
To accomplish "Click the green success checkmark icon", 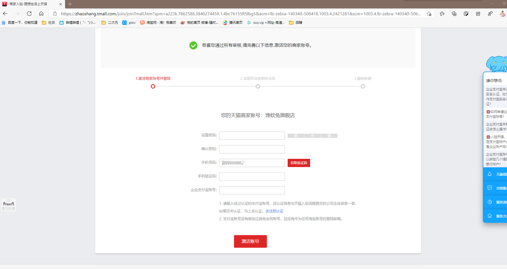I will click(x=193, y=45).
